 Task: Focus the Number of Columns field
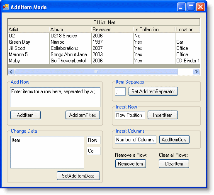[x=136, y=140]
